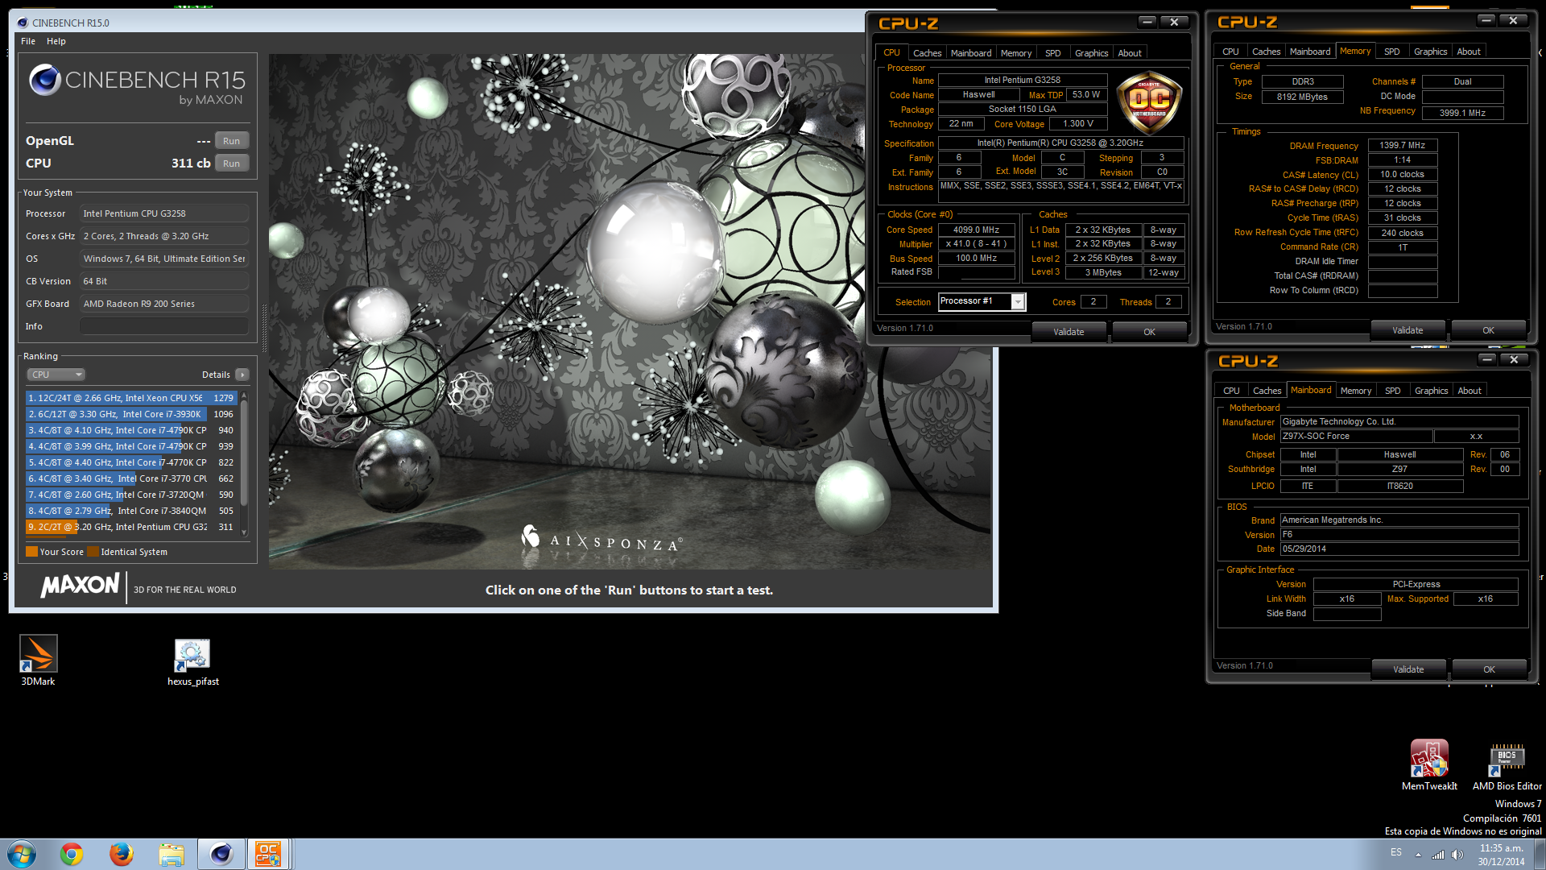1546x870 pixels.
Task: Switch to Mainboard tab in first CPU-Z
Action: (x=971, y=53)
